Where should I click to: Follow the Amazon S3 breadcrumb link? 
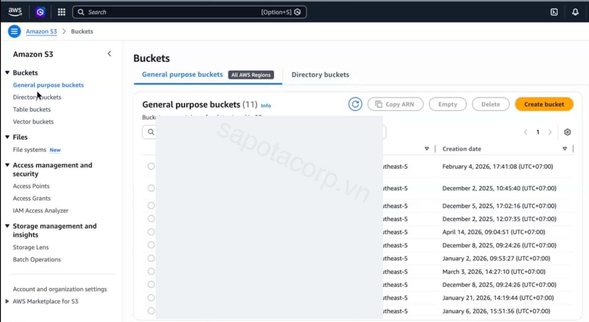pos(41,31)
